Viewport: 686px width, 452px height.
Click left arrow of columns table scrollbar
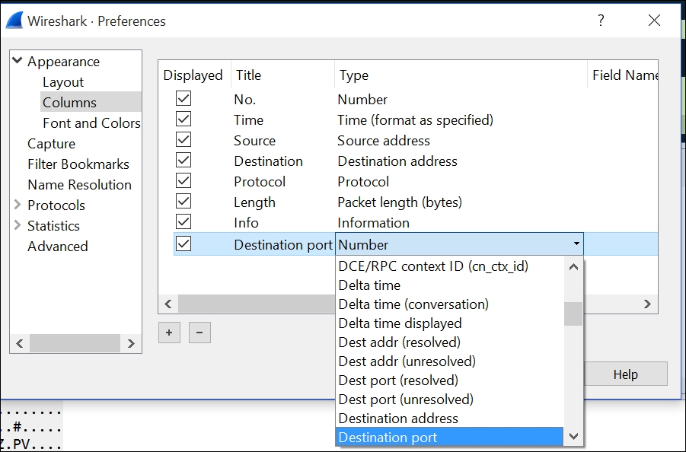(x=168, y=304)
